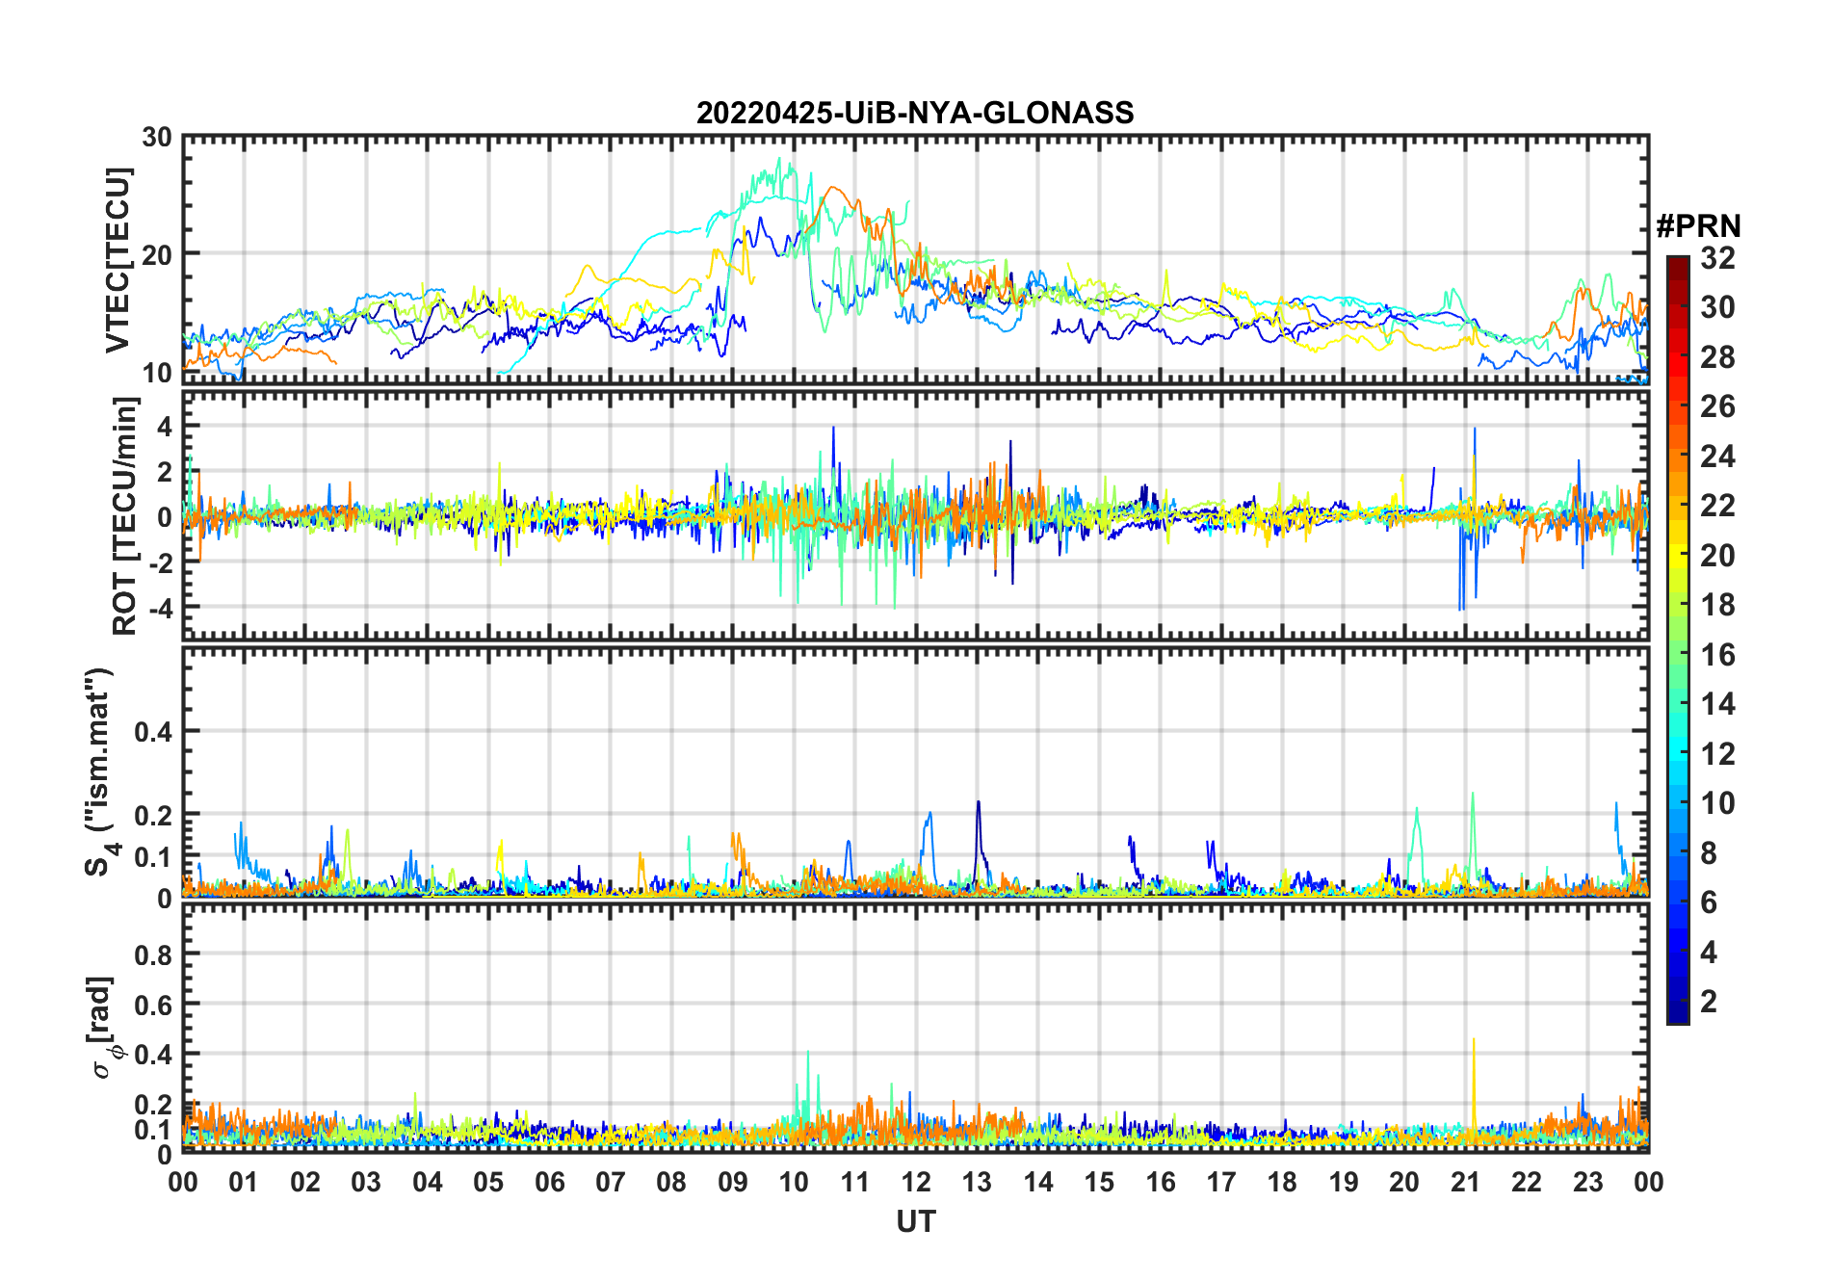Viewport: 1832px width, 1281px height.
Task: Click sigma phi tick label 0.8
Action: (154, 954)
